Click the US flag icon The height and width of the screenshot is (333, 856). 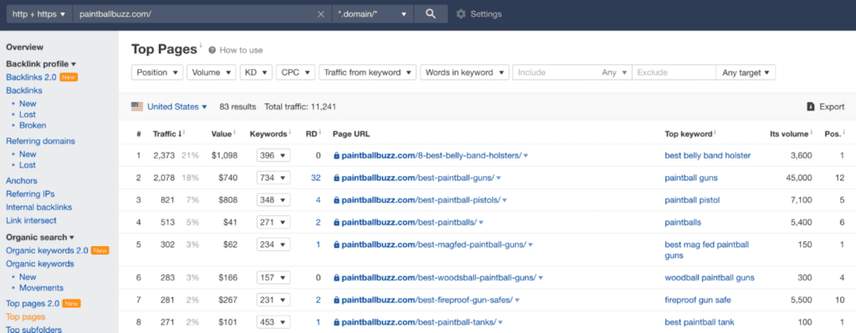(x=137, y=107)
